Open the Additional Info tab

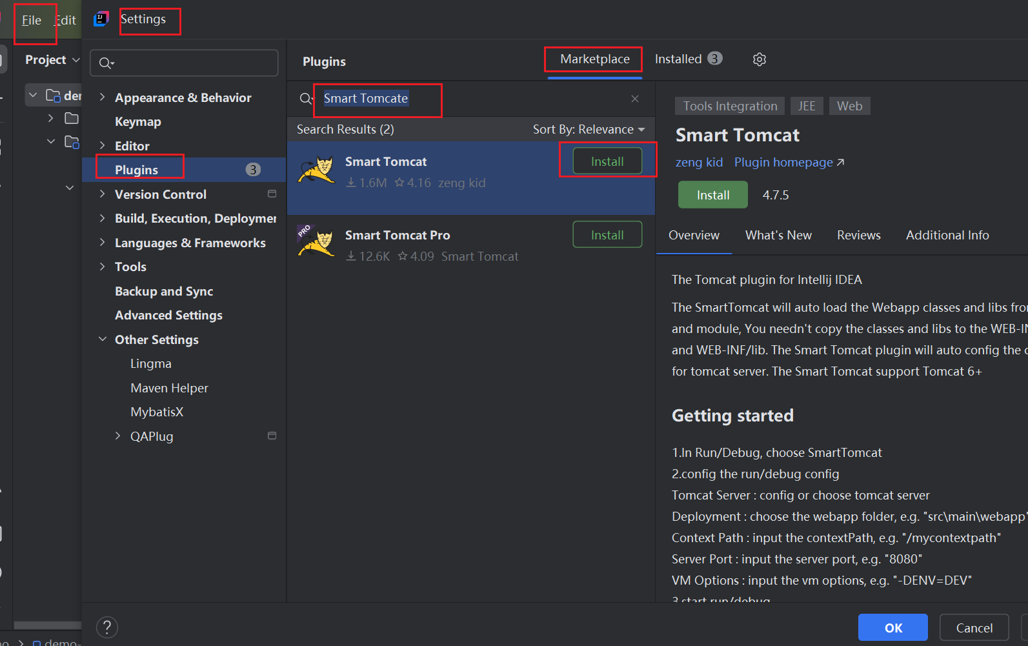click(947, 235)
